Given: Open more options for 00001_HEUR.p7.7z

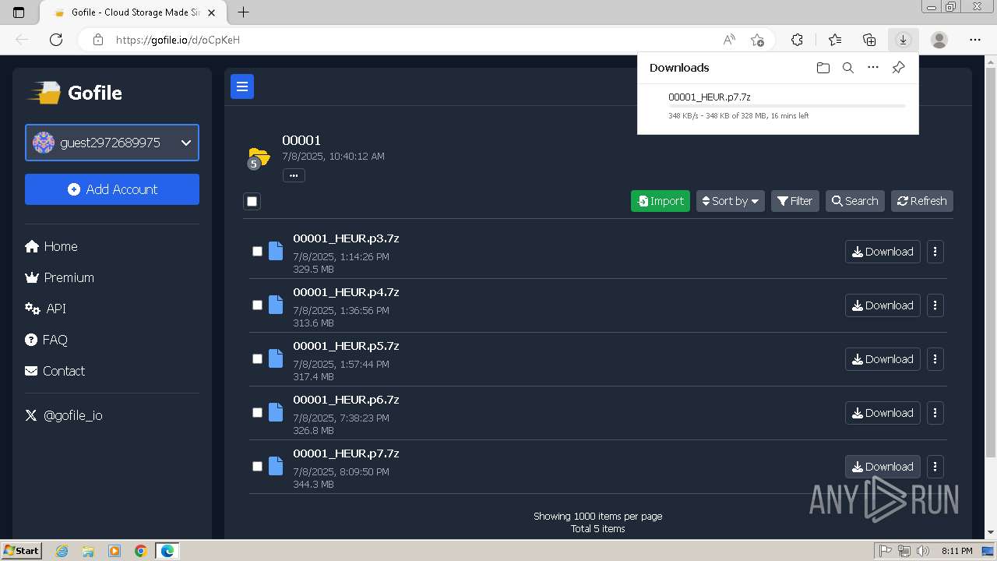Looking at the screenshot, I should [x=935, y=467].
